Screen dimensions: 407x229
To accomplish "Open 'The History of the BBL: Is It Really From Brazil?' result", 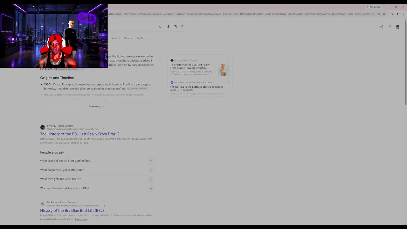I will (x=79, y=134).
